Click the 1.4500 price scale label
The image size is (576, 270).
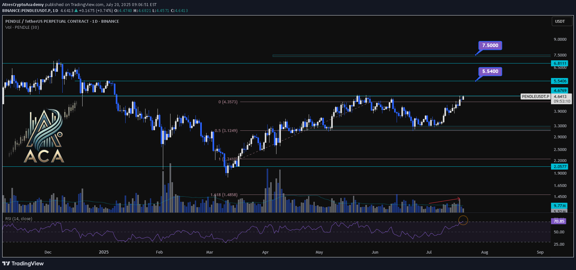click(560, 197)
